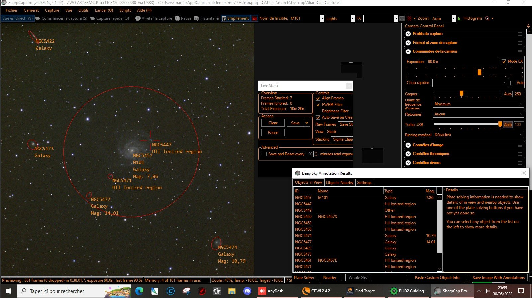Open the Fichier menu
This screenshot has width=532, height=298.
[x=11, y=10]
